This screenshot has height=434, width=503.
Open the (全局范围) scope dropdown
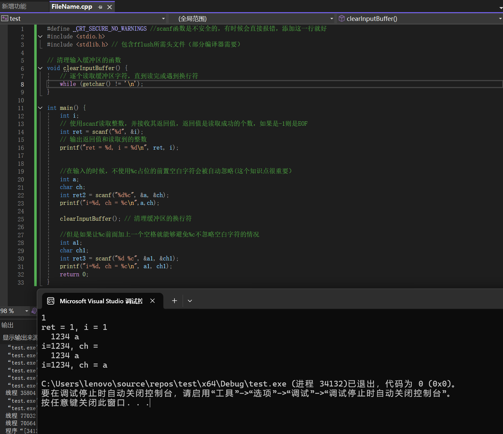pyautogui.click(x=332, y=19)
